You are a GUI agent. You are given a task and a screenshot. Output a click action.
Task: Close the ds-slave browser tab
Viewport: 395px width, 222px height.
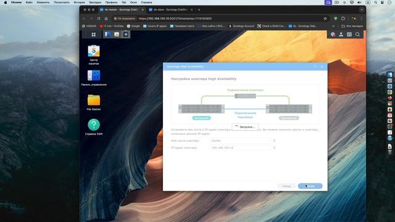[191, 10]
